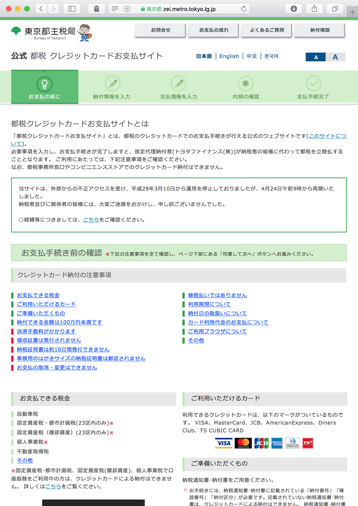Click the 個人事業税 list item
This screenshot has height=506, width=358.
pos(32,442)
